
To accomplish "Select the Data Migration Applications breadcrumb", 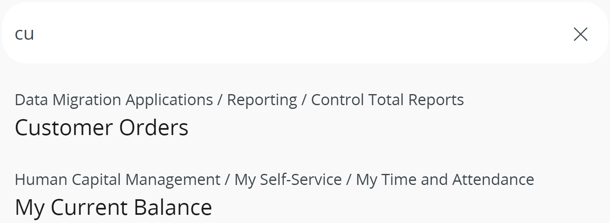I will [x=114, y=100].
